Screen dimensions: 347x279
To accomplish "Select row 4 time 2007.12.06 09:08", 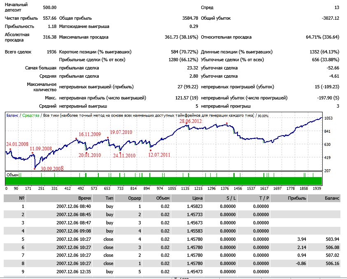I will point(74,231).
